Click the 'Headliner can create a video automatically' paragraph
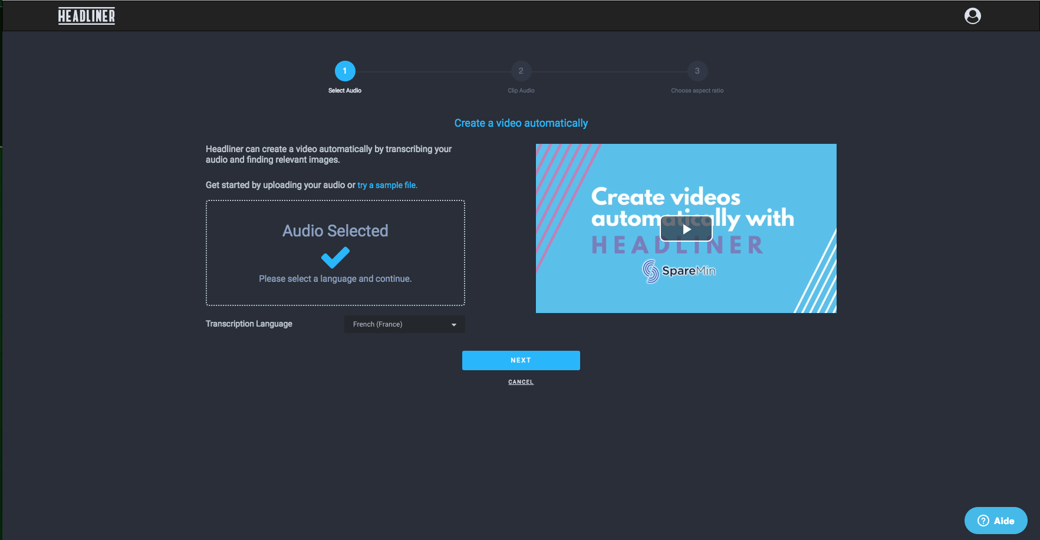 tap(329, 154)
